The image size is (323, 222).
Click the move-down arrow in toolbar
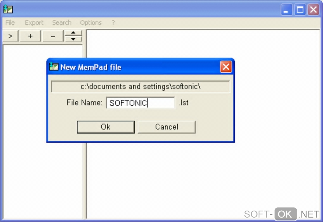[73, 39]
